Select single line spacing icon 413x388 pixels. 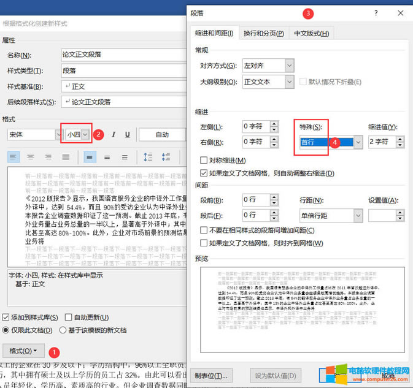[90, 158]
